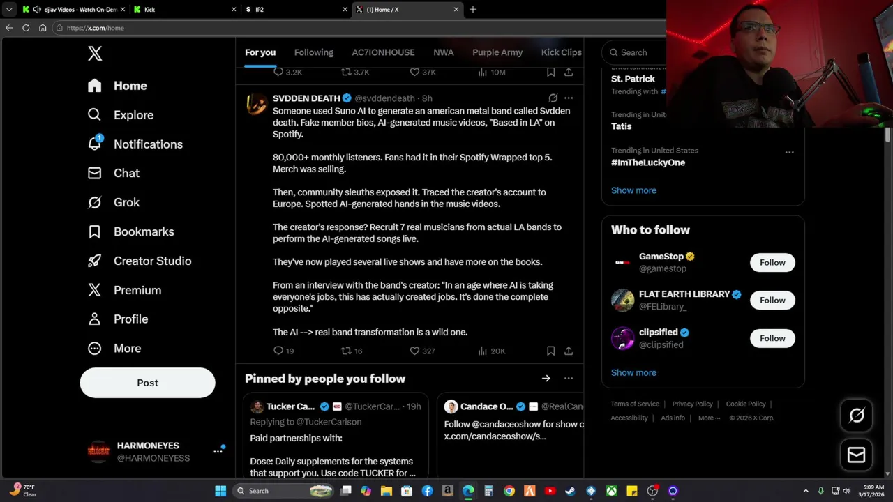Open the Premium page

(123, 290)
